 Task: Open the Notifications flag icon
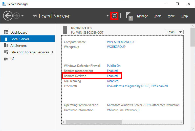(x=129, y=16)
